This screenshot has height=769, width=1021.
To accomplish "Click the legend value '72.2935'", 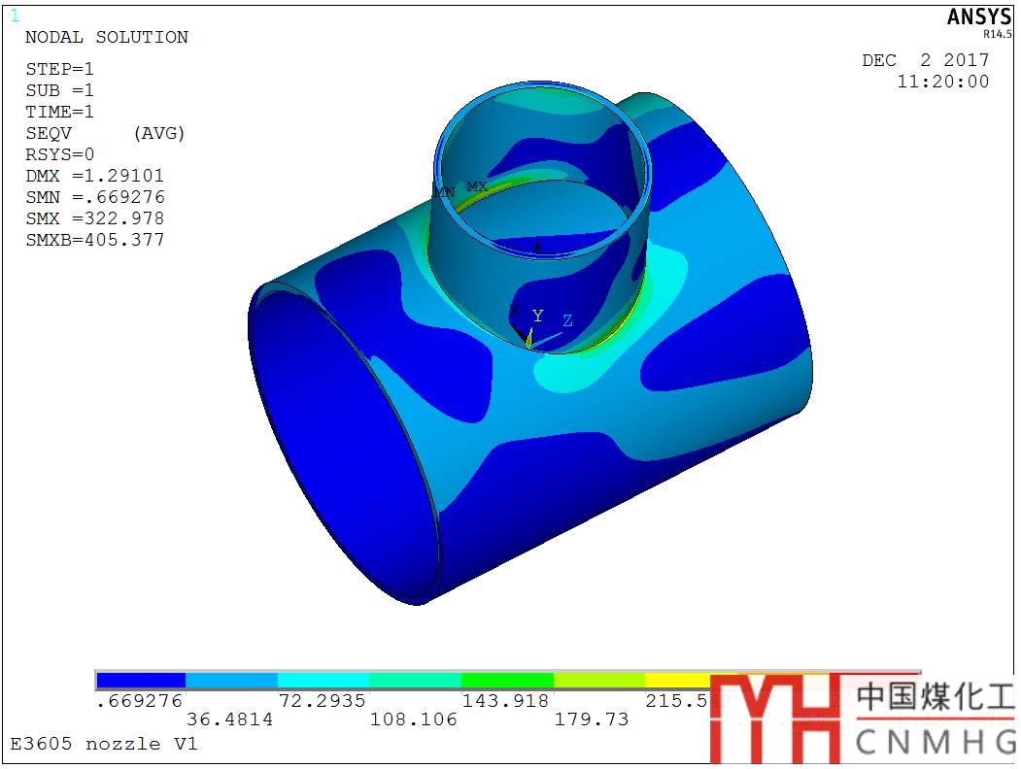I will click(323, 701).
